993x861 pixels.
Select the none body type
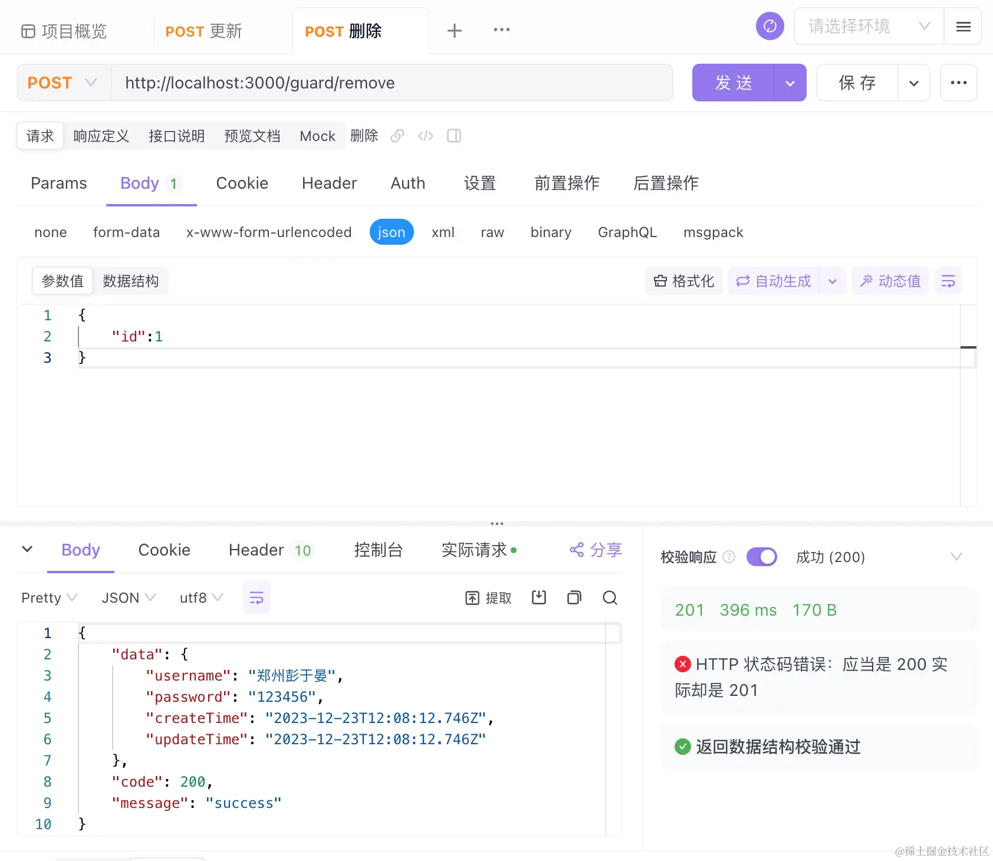click(x=51, y=232)
